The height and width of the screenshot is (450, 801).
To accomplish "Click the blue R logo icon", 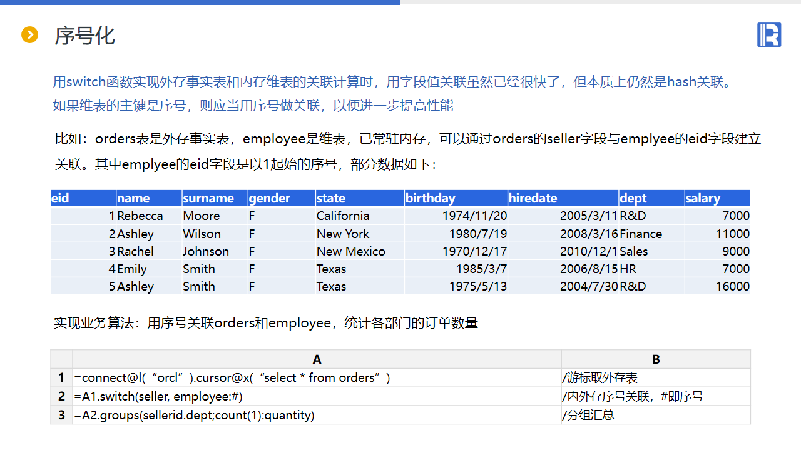I will pos(769,34).
